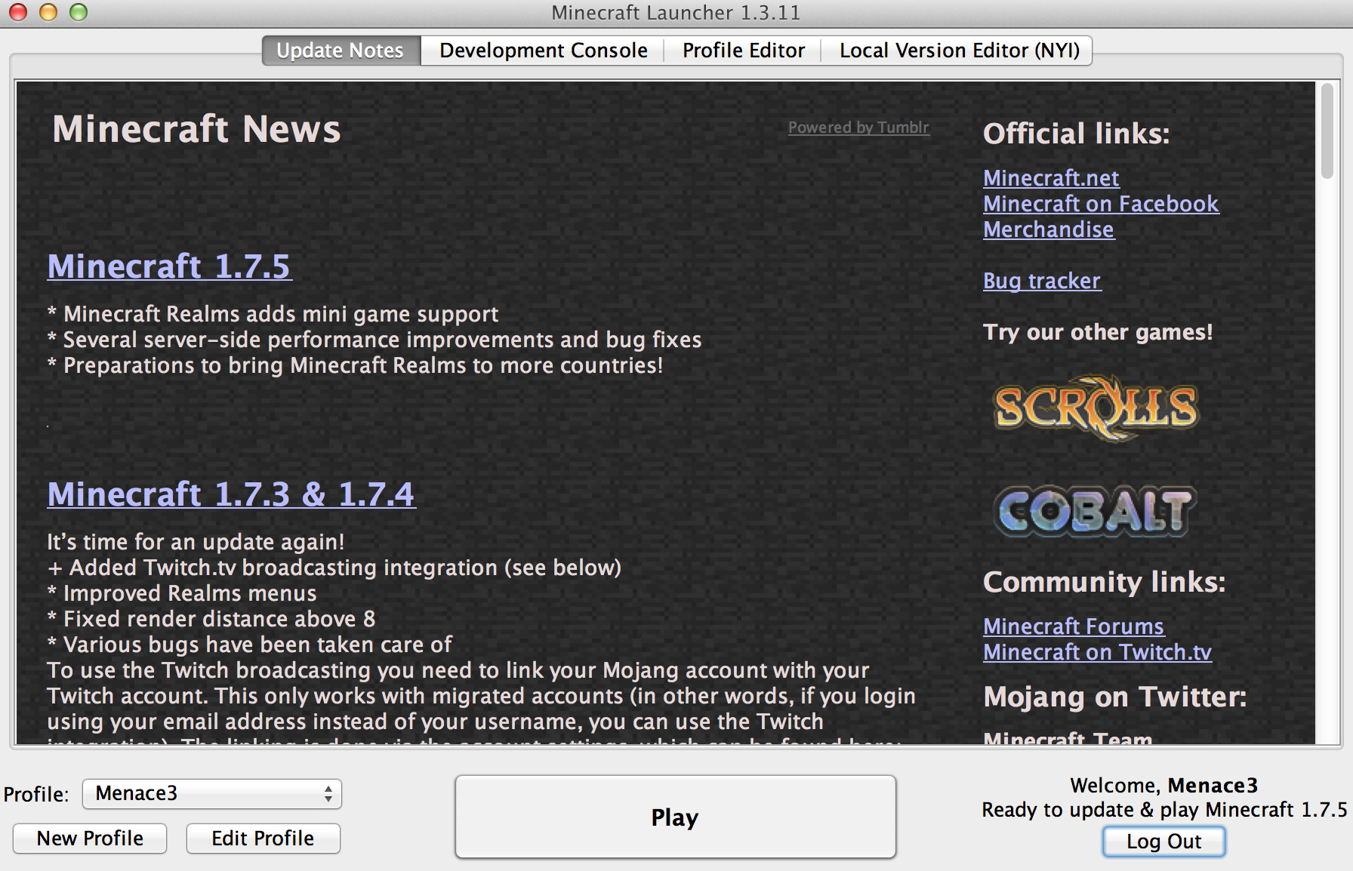1353x871 pixels.
Task: Click 'Fixed render distance above 8' line
Action: click(x=211, y=619)
